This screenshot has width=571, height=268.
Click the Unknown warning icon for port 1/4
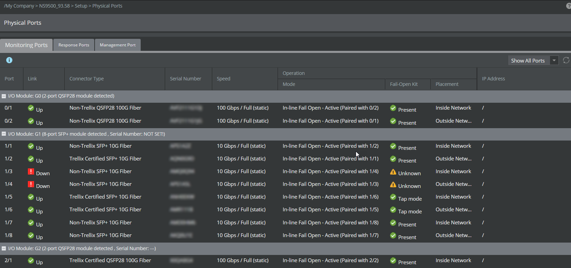393,185
